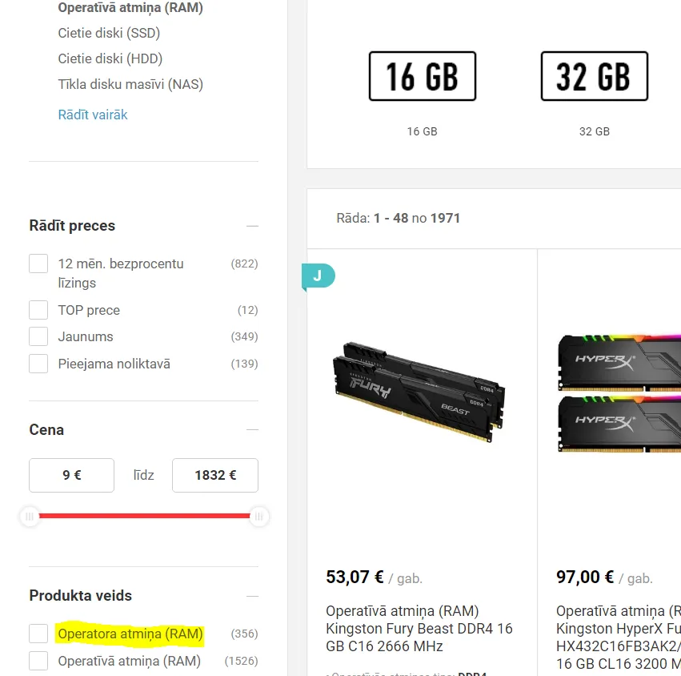The height and width of the screenshot is (676, 681).
Task: Open Tīkla disku masīvi (NAS) category
Action: click(130, 84)
